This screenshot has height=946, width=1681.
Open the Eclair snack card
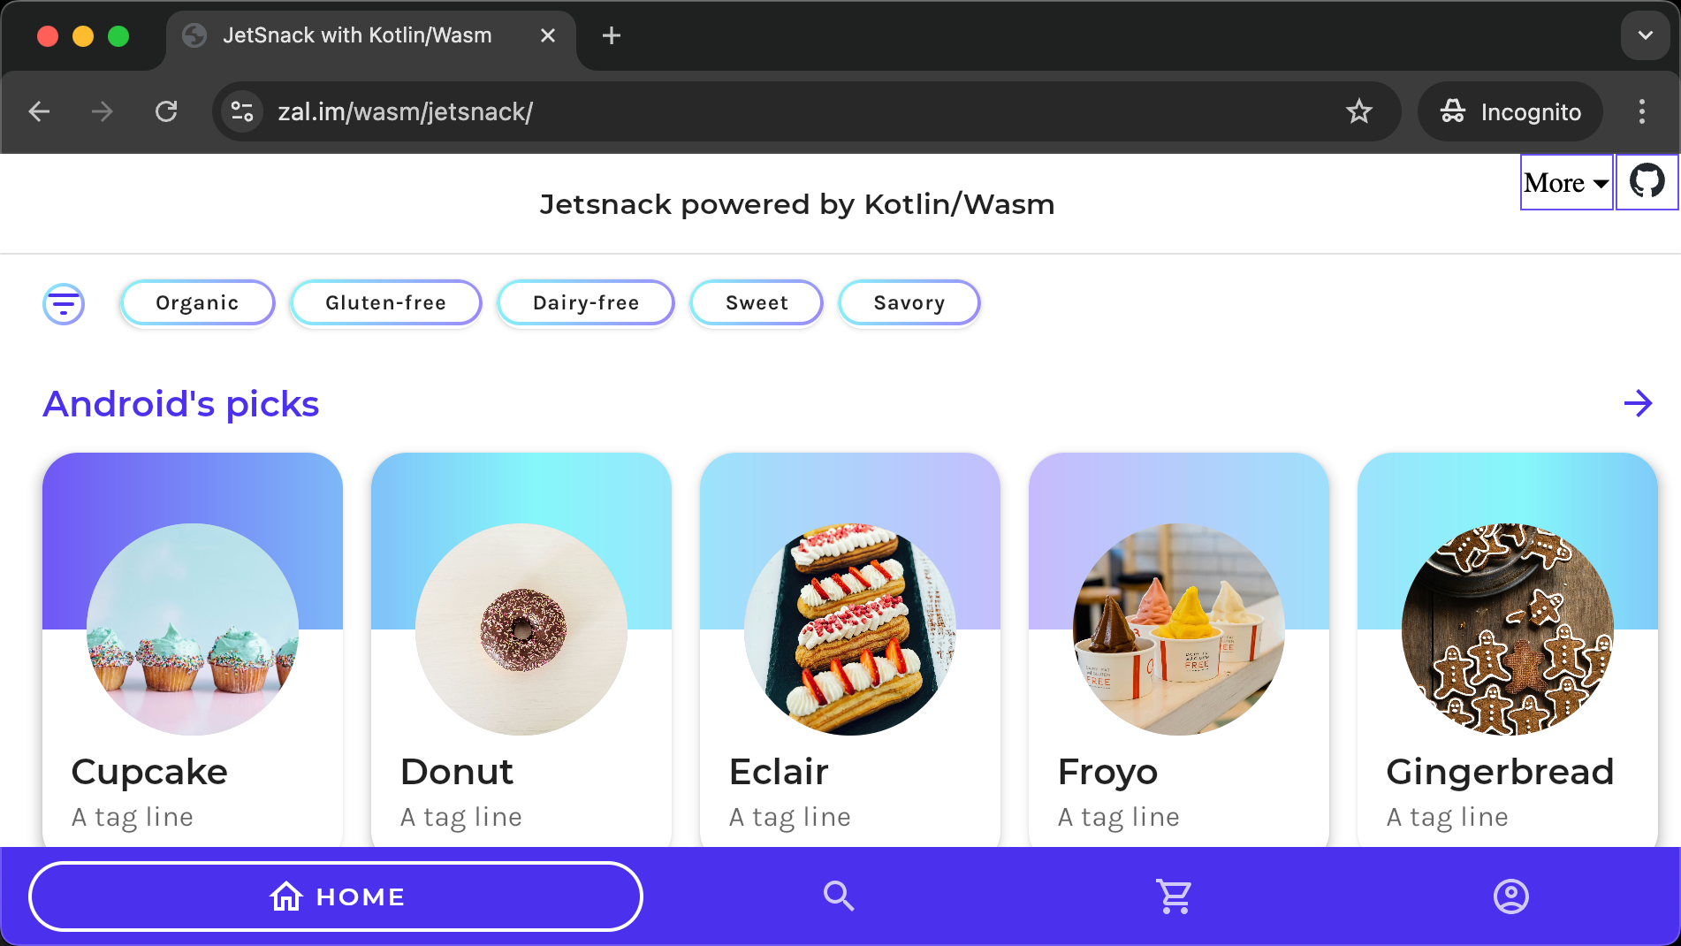point(850,650)
